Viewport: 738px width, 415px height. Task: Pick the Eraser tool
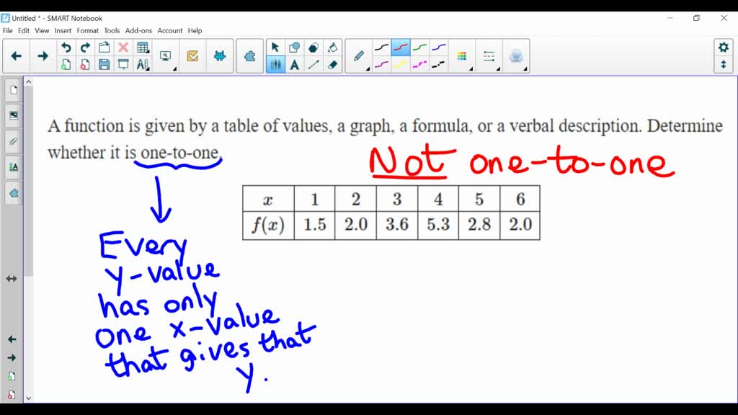[x=332, y=65]
